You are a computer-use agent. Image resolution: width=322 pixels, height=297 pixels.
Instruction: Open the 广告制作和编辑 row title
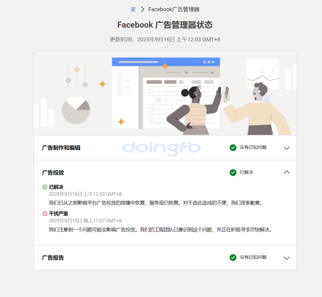pos(61,148)
